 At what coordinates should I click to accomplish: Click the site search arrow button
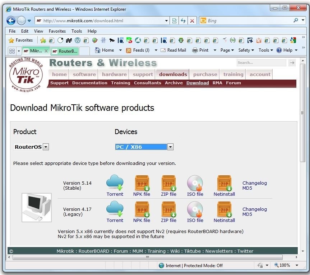click(292, 63)
